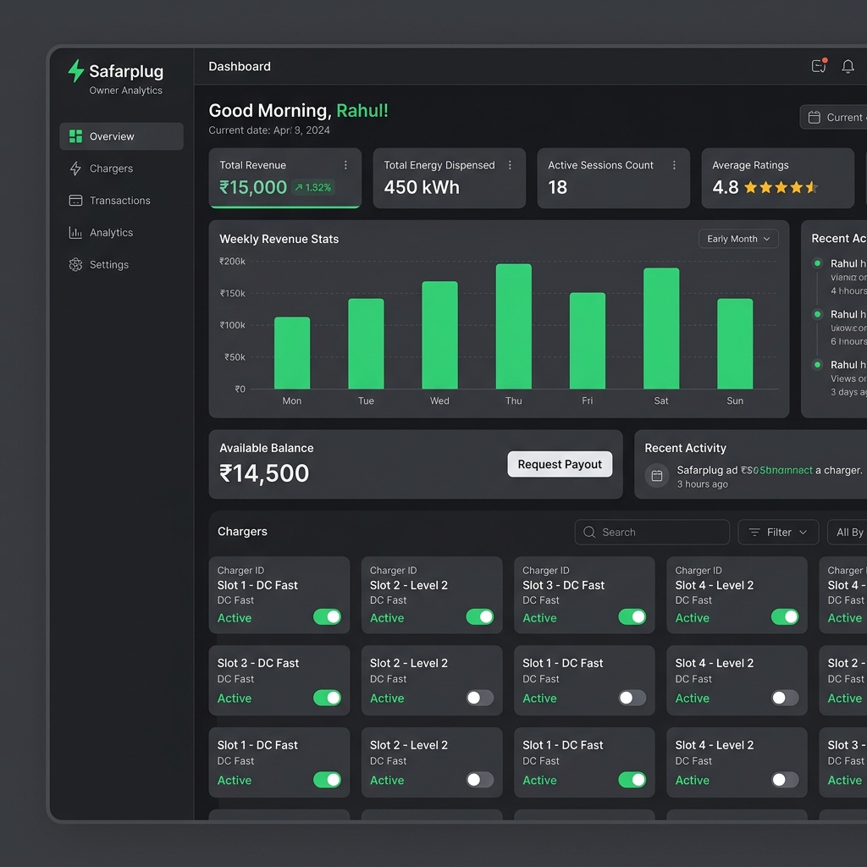Viewport: 867px width, 867px height.
Task: Click the 450 kWh value
Action: 422,187
